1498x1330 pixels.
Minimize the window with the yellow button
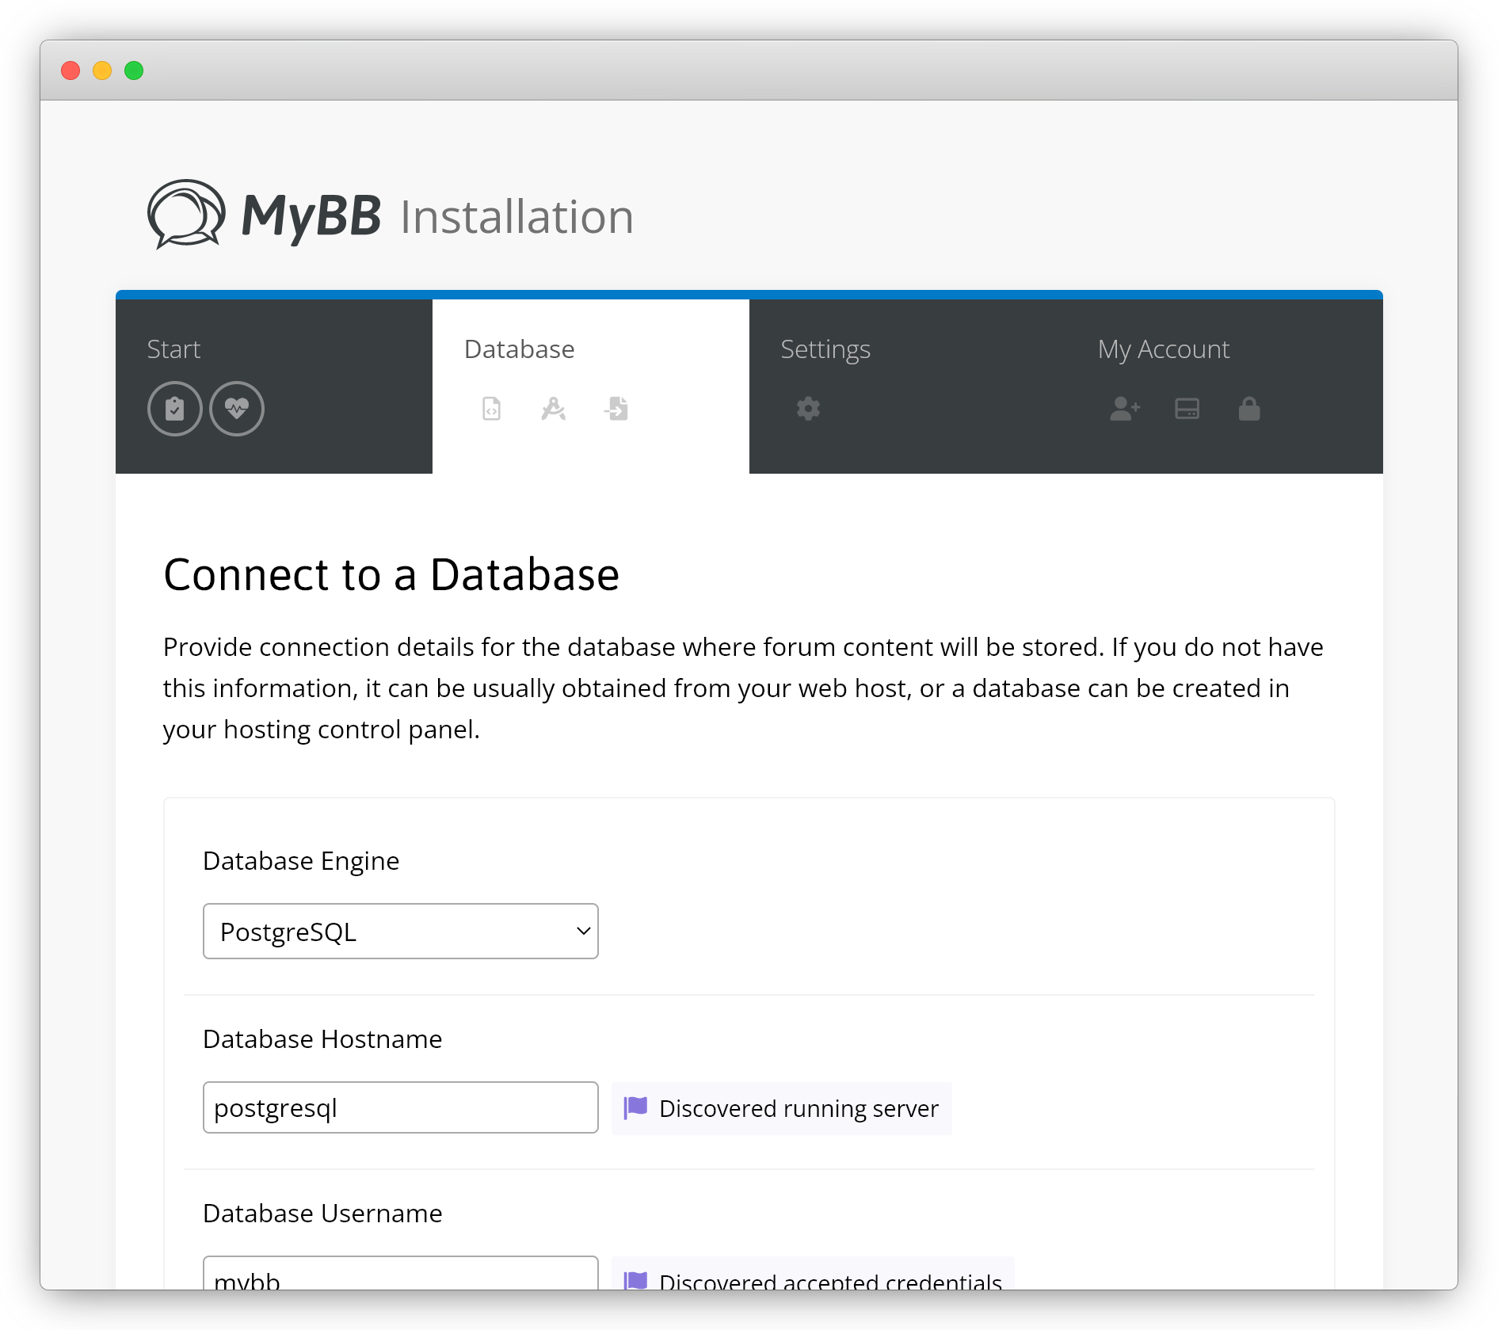point(102,71)
